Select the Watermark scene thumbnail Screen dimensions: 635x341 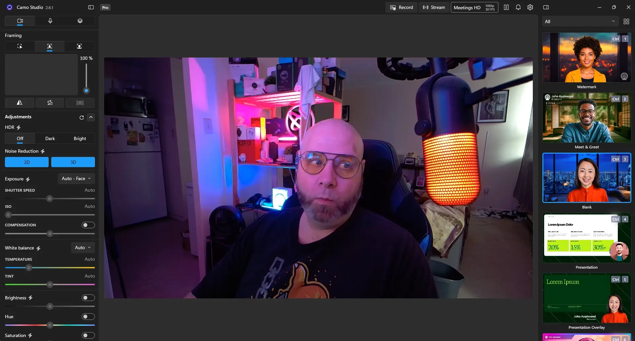click(x=587, y=57)
